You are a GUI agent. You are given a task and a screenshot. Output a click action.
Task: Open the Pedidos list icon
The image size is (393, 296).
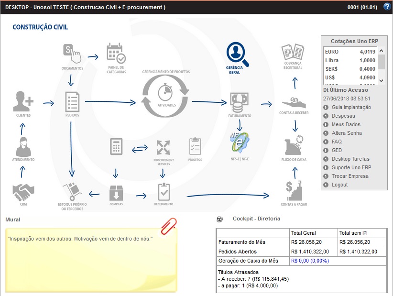[x=72, y=101]
